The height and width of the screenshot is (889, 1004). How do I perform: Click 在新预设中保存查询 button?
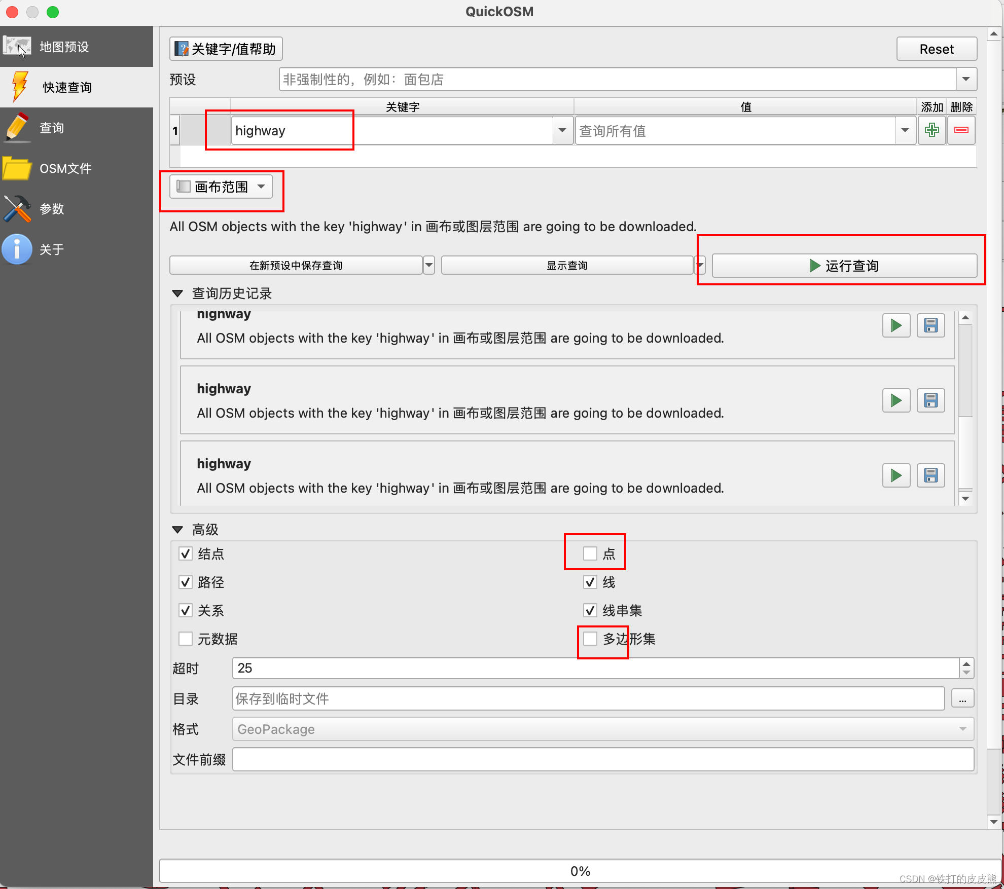coord(296,265)
